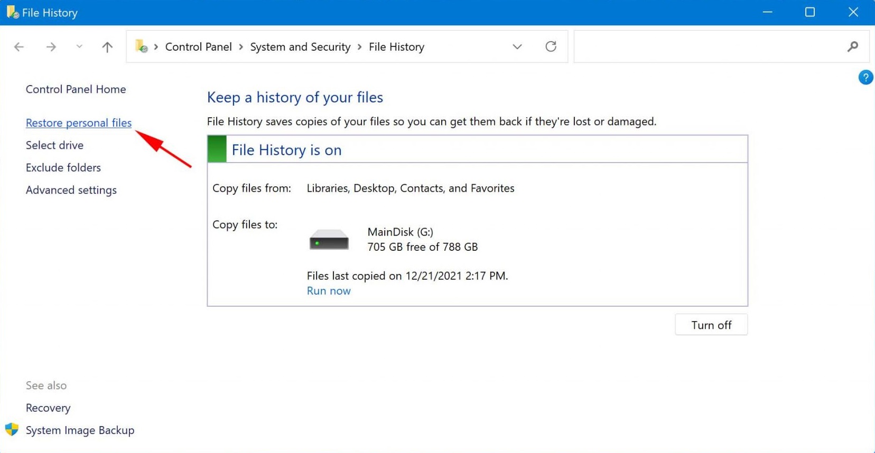875x453 pixels.
Task: Expand chevron after Control Panel breadcrumb
Action: point(241,47)
